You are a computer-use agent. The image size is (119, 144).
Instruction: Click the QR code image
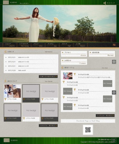pyautogui.click(x=88, y=130)
